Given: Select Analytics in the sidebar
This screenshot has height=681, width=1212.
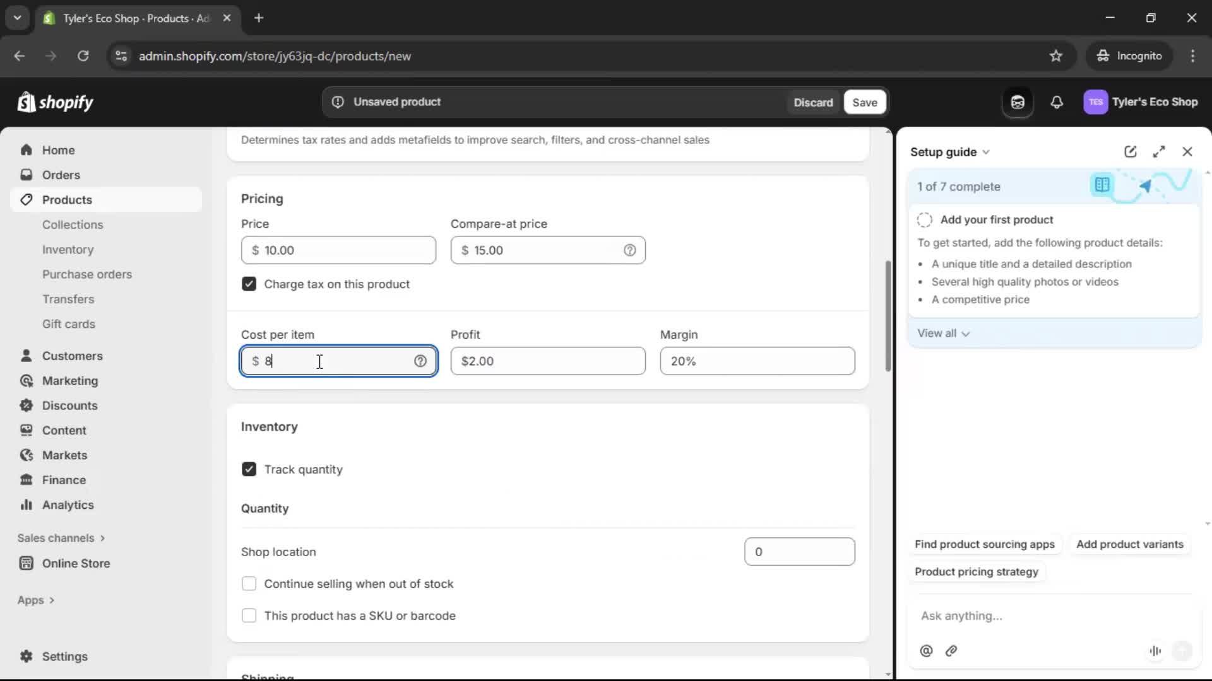Looking at the screenshot, I should (67, 504).
